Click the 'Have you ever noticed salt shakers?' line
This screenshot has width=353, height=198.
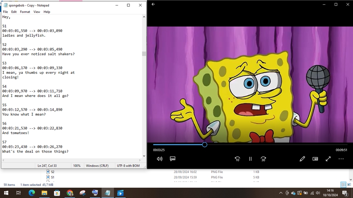(x=38, y=54)
